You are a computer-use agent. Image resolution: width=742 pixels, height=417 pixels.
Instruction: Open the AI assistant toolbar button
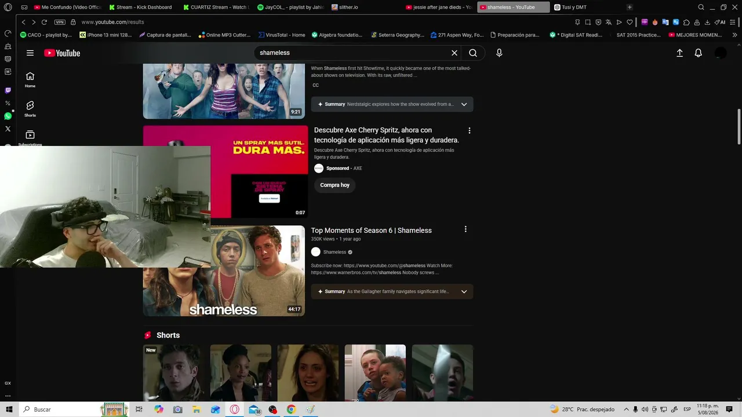coord(720,22)
